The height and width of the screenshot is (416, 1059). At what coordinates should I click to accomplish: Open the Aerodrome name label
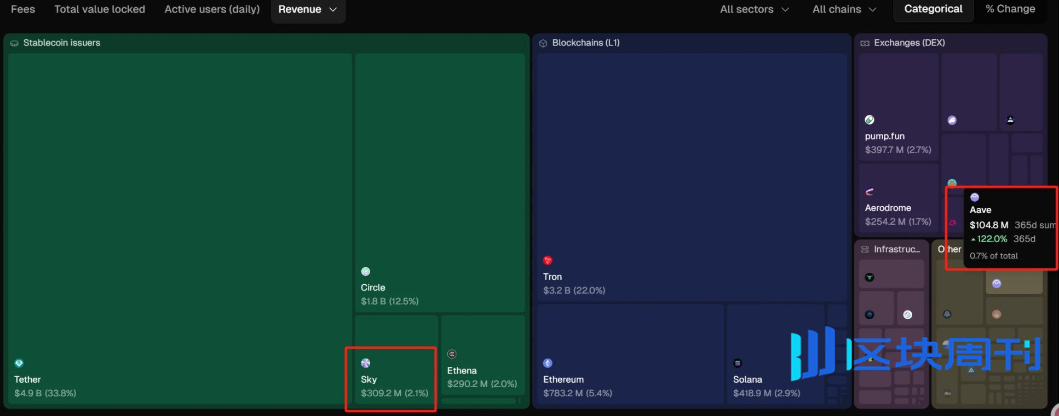point(888,208)
